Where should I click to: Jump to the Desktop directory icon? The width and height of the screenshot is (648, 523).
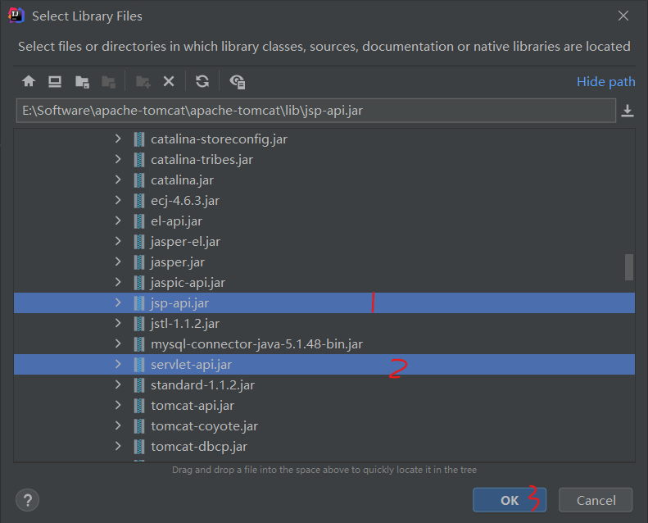(x=55, y=81)
